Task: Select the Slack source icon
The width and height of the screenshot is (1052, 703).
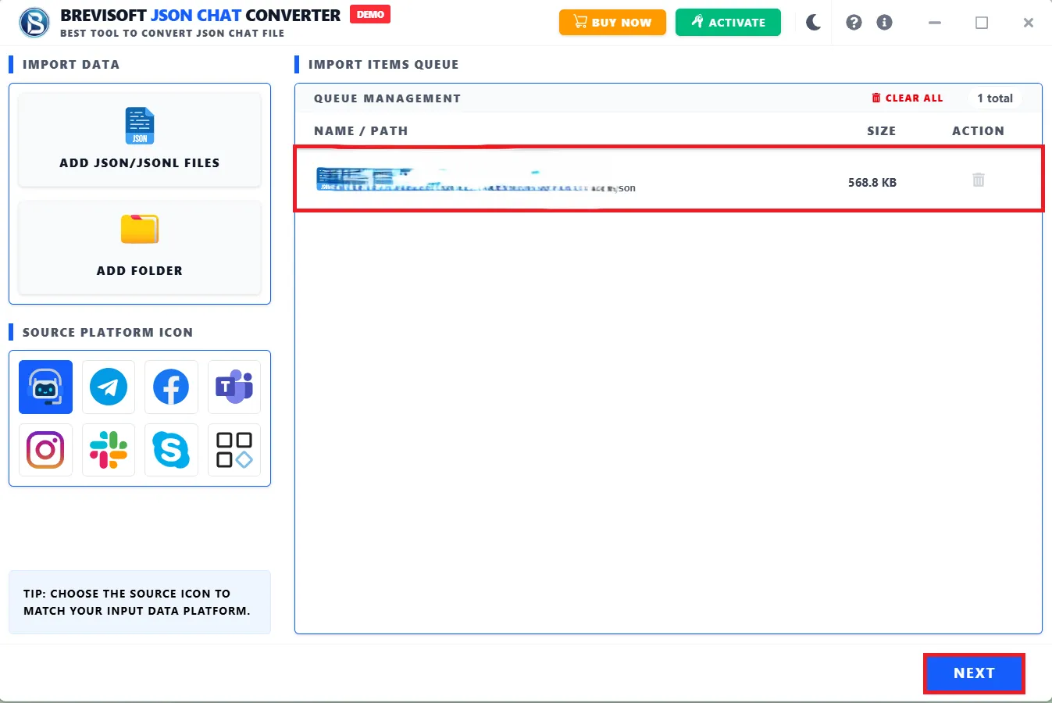Action: [109, 450]
